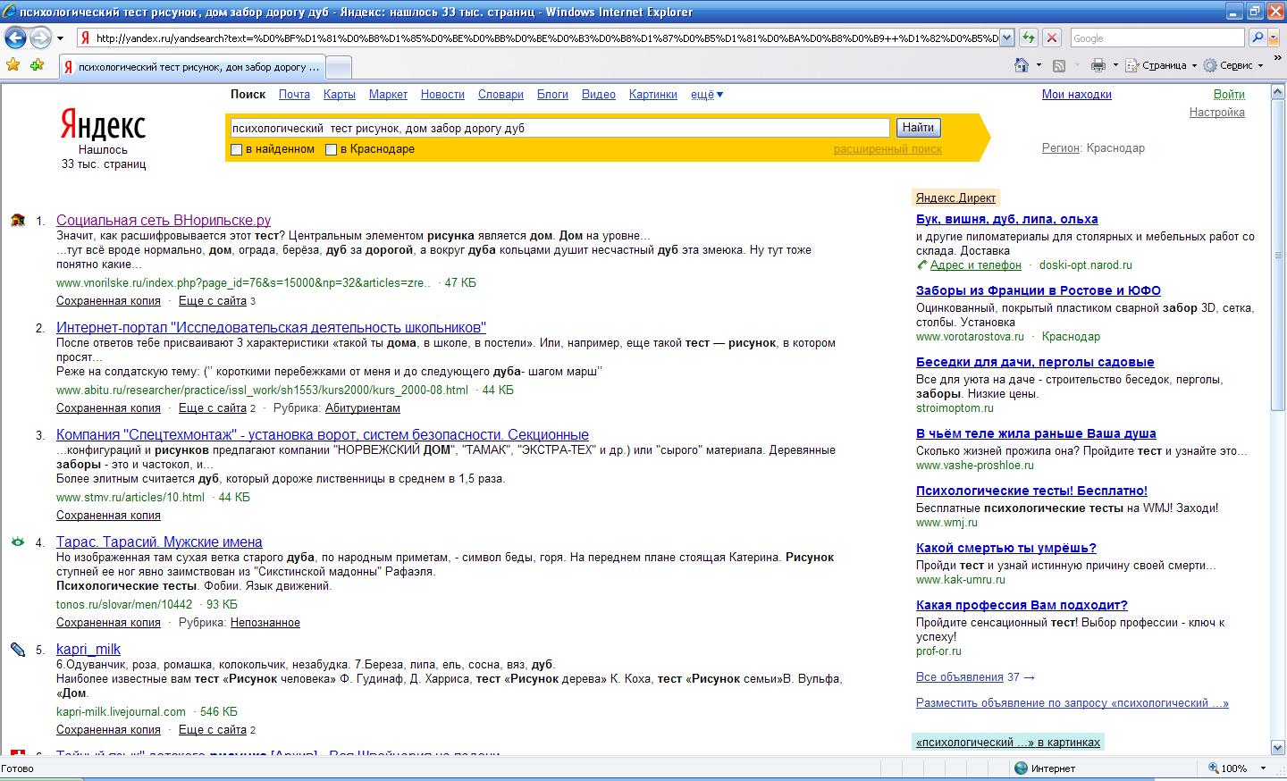
Task: Click the Яндекс logo
Action: 103,125
